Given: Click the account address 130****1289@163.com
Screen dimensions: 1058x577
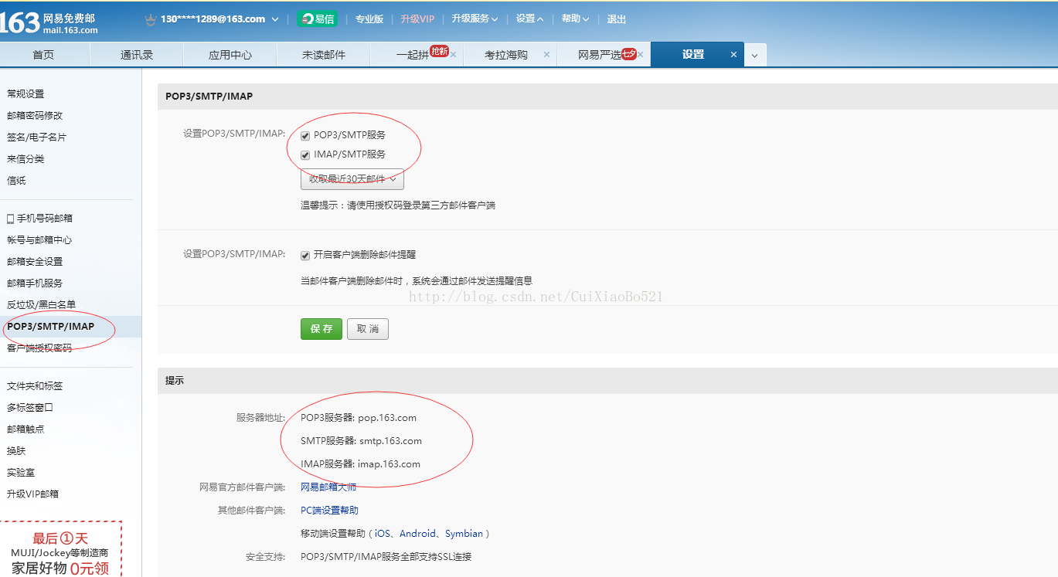Looking at the screenshot, I should [x=213, y=19].
